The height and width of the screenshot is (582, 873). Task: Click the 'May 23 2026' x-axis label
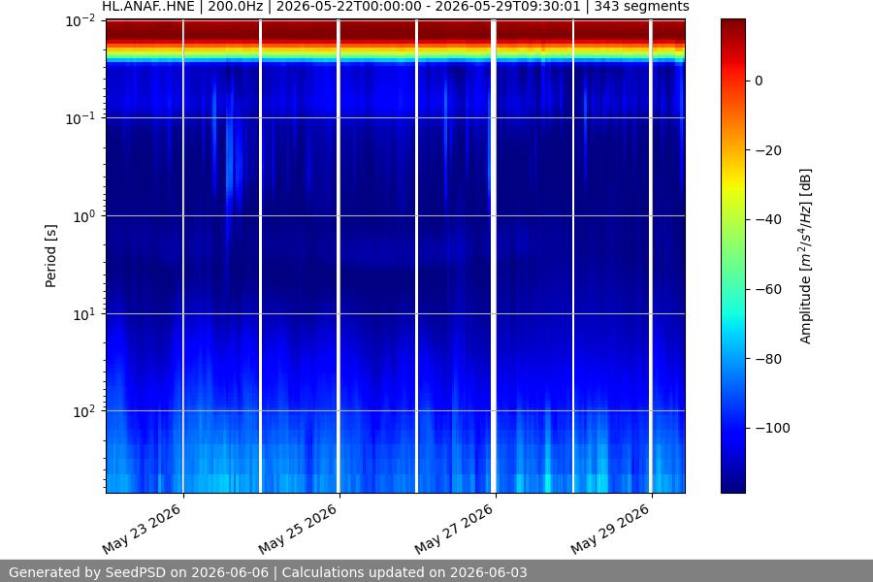[142, 529]
